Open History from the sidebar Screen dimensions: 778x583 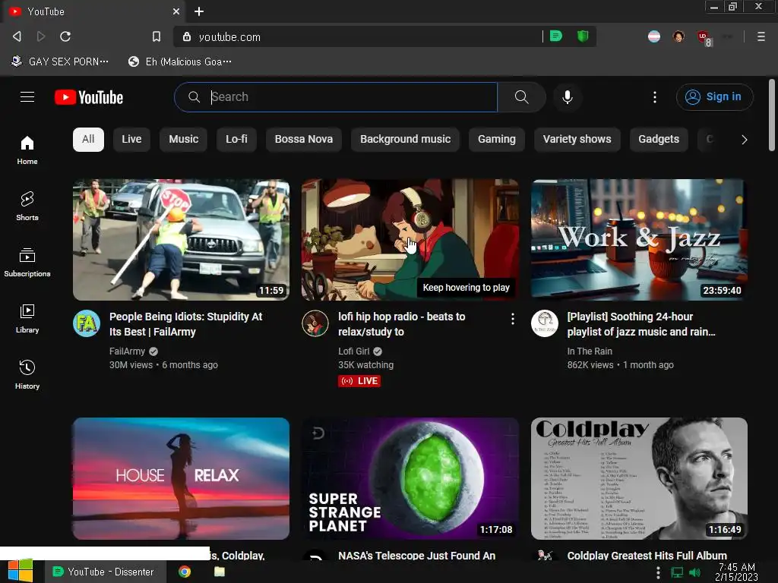[x=27, y=374]
